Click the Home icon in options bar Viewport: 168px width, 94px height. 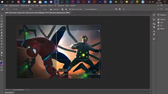(x=3, y=9)
